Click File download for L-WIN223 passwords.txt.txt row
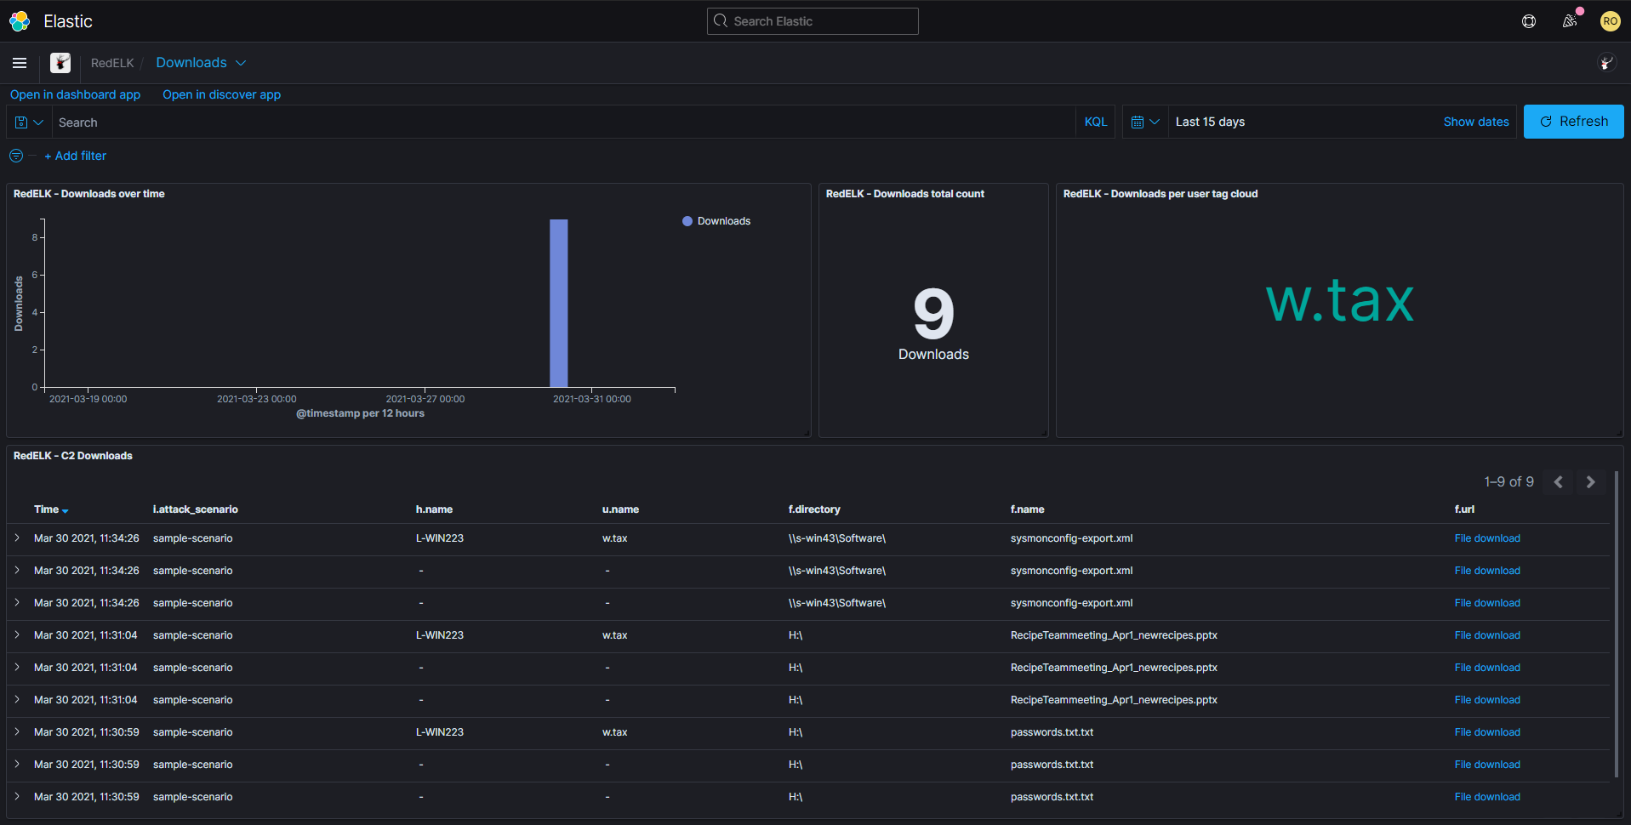Screen dimensions: 1631x825 click(1487, 732)
